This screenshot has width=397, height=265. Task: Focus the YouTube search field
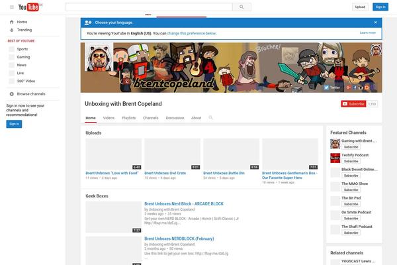149,7
